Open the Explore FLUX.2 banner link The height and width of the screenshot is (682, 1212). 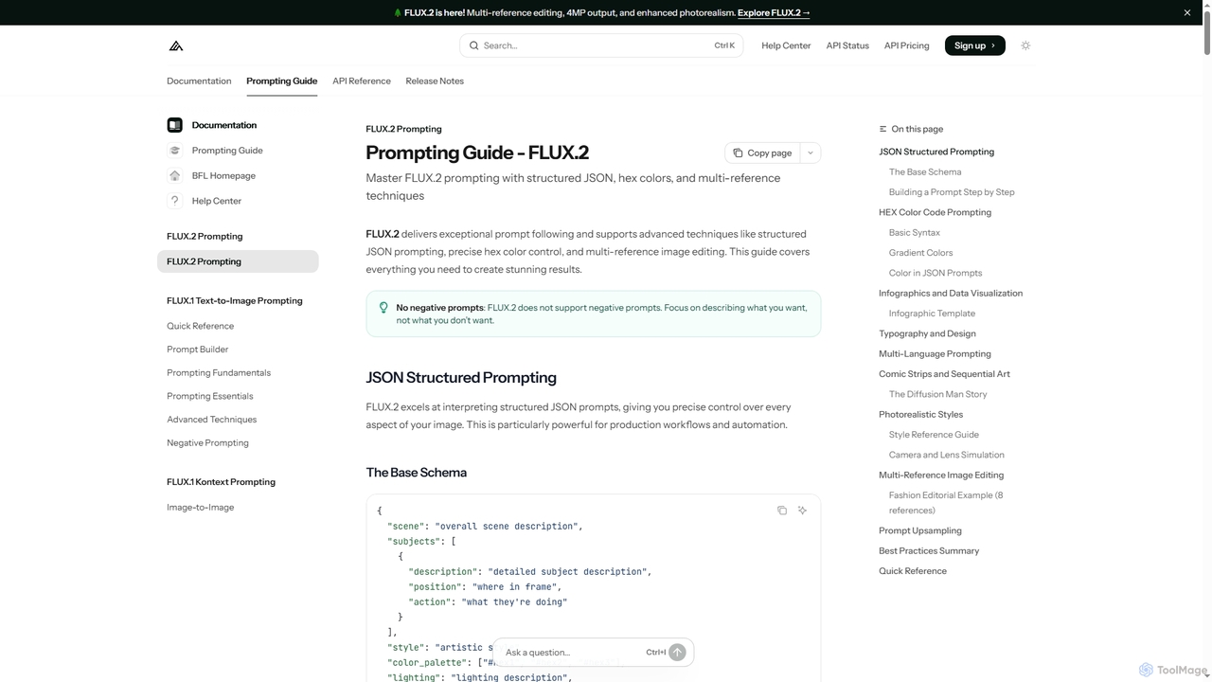coord(774,12)
